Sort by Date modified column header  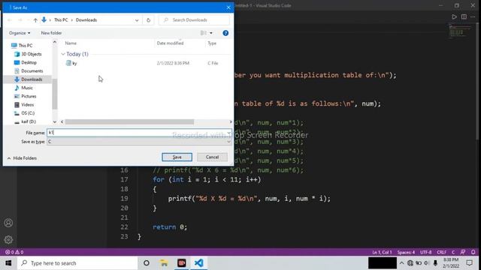170,43
